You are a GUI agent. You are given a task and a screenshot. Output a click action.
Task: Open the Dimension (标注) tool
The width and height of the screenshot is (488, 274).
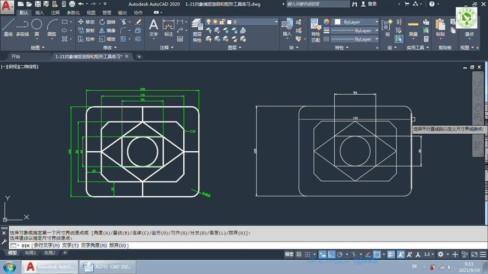(x=169, y=28)
